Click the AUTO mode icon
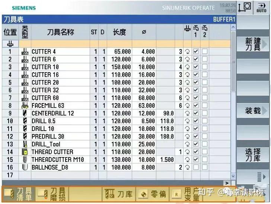 point(261,7)
